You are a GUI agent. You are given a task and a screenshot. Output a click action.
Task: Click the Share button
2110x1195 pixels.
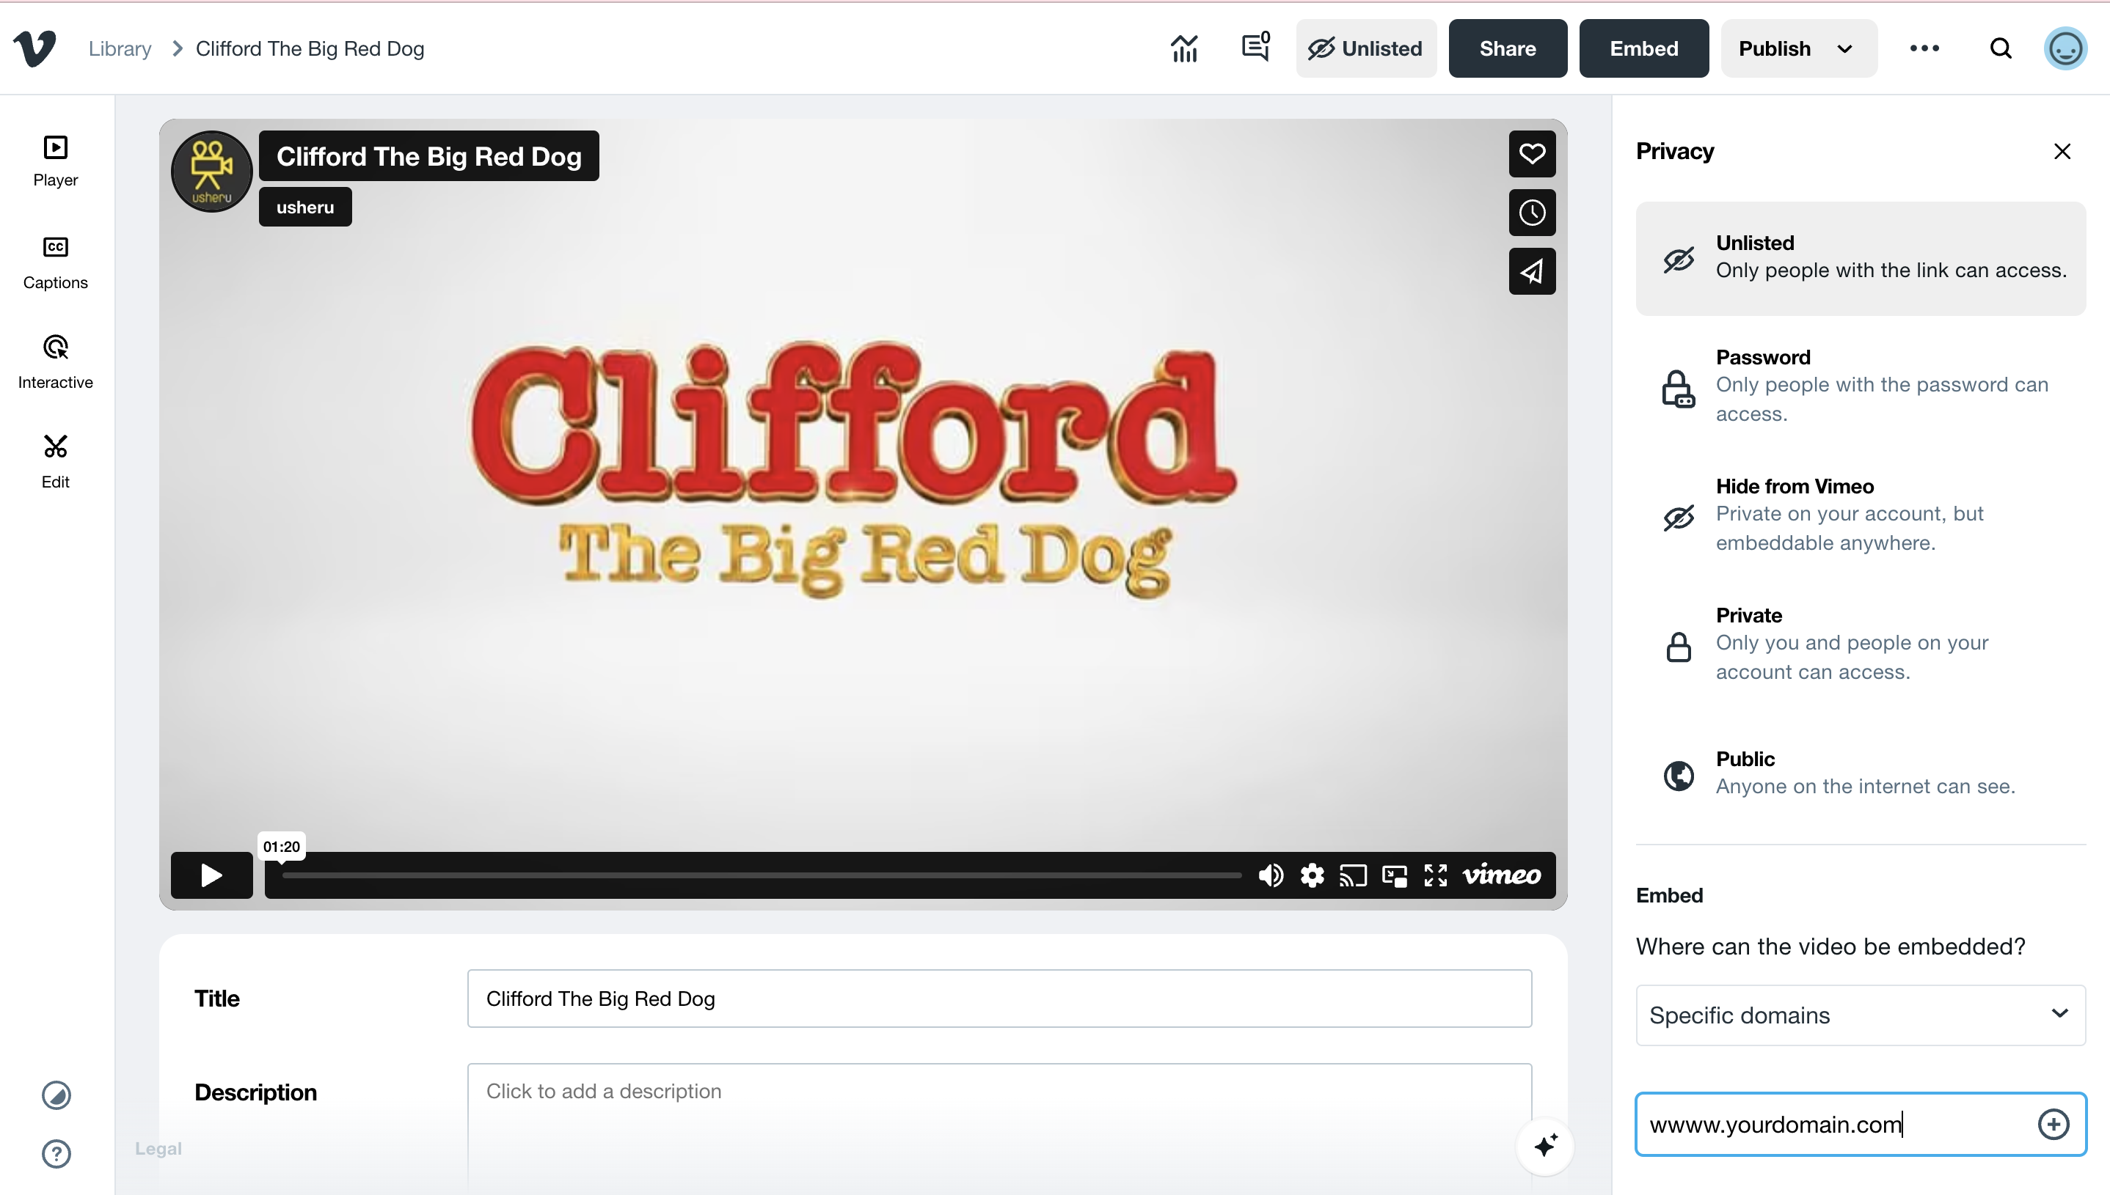(1507, 48)
